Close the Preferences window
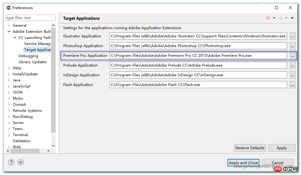This screenshot has height=175, width=301. pyautogui.click(x=290, y=8)
